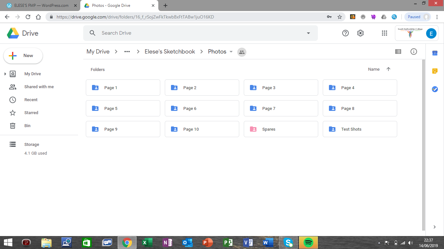Open the Drive settings gear

click(x=360, y=33)
